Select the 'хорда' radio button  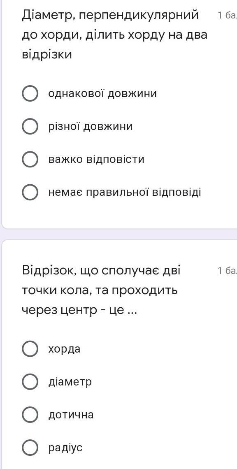tap(30, 349)
